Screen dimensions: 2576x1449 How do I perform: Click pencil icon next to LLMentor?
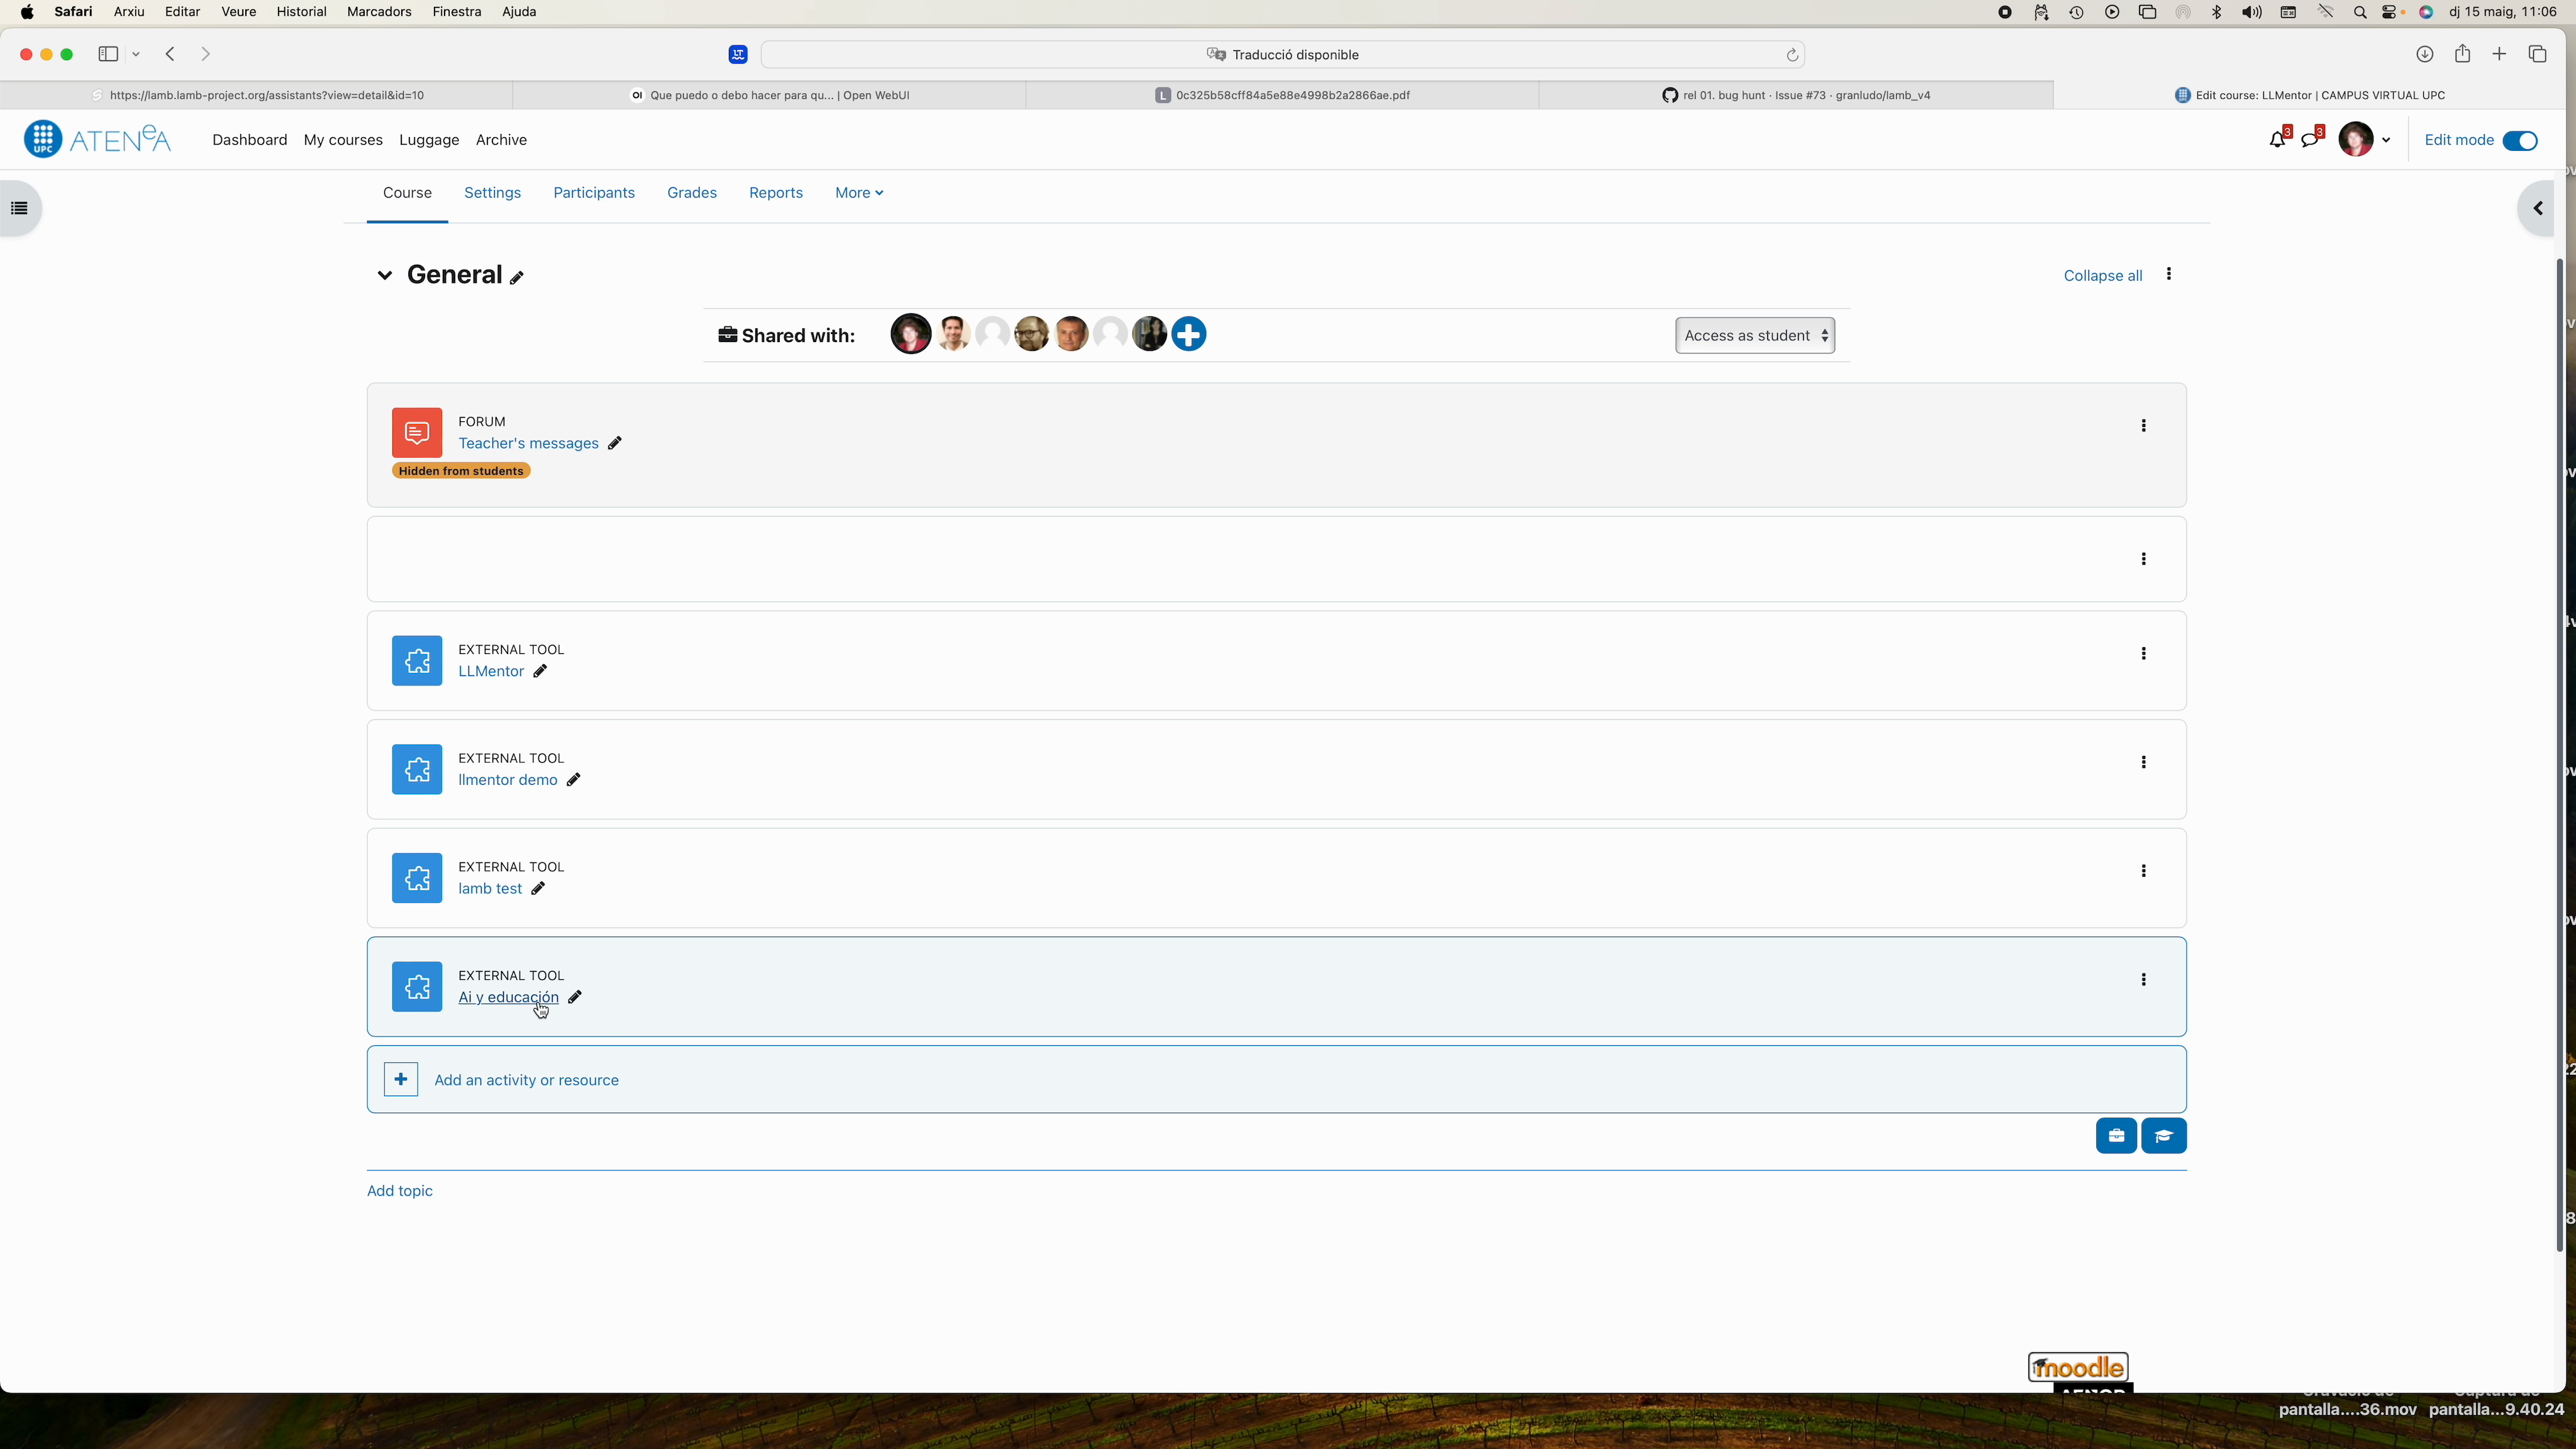(540, 671)
